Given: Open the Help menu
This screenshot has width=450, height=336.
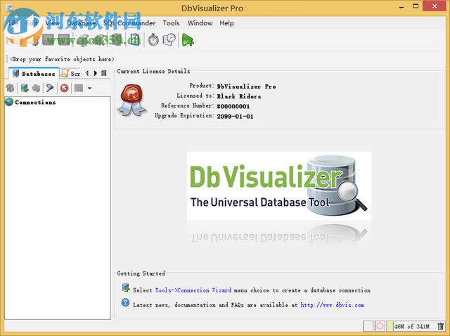Looking at the screenshot, I should (x=226, y=23).
